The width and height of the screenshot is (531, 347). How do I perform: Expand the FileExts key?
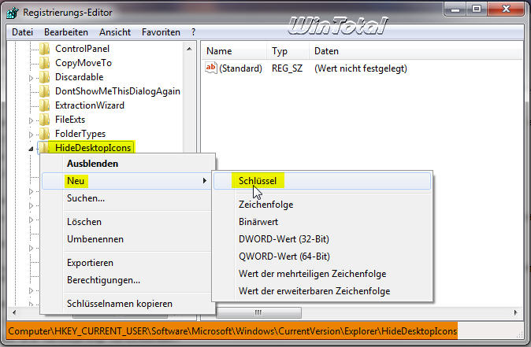pyautogui.click(x=32, y=120)
